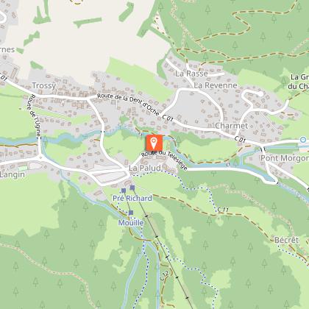Select Route du Télésiège road label
The width and height of the screenshot is (309, 309).
[164, 160]
